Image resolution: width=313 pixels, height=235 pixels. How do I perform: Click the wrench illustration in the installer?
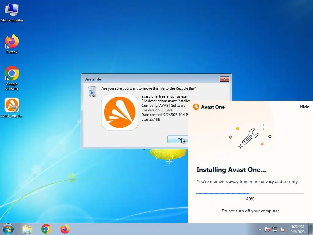(x=250, y=136)
